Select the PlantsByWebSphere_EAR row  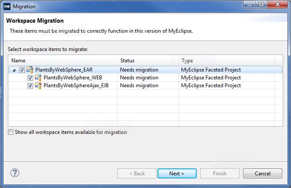(64, 70)
